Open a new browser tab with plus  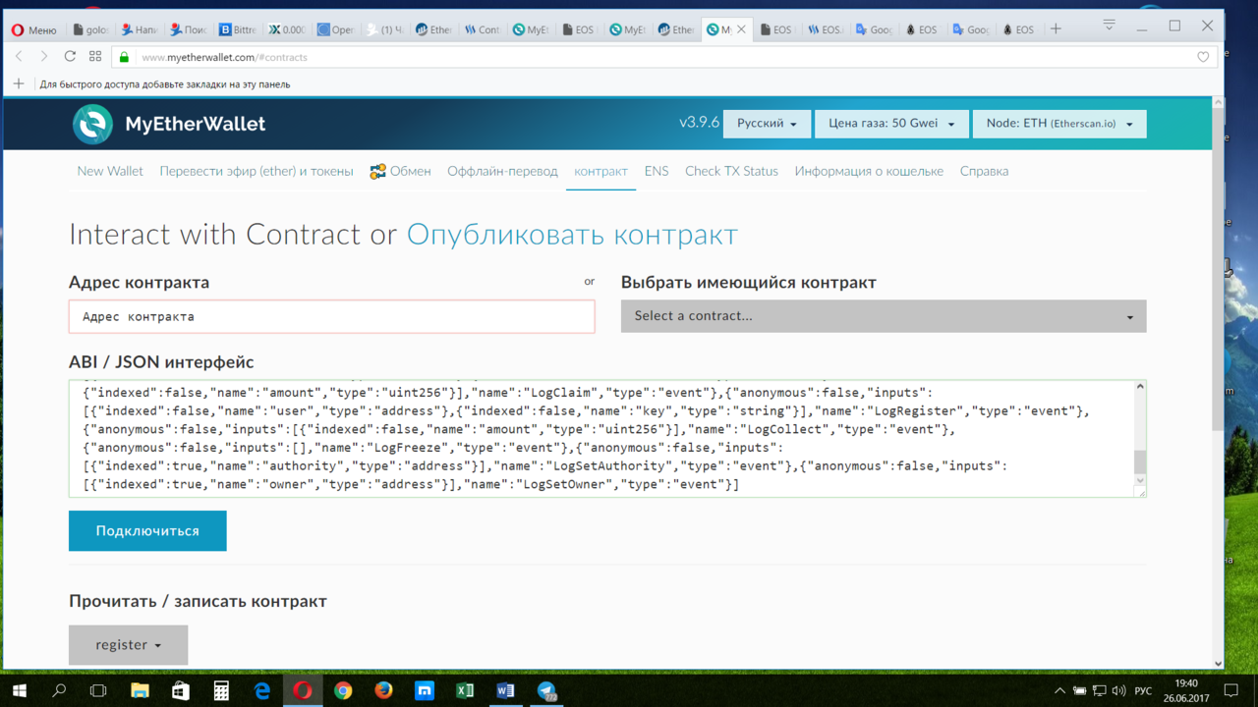[x=1056, y=29]
